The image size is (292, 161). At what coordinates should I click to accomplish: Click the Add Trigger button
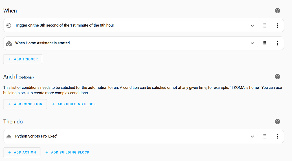[23, 59]
